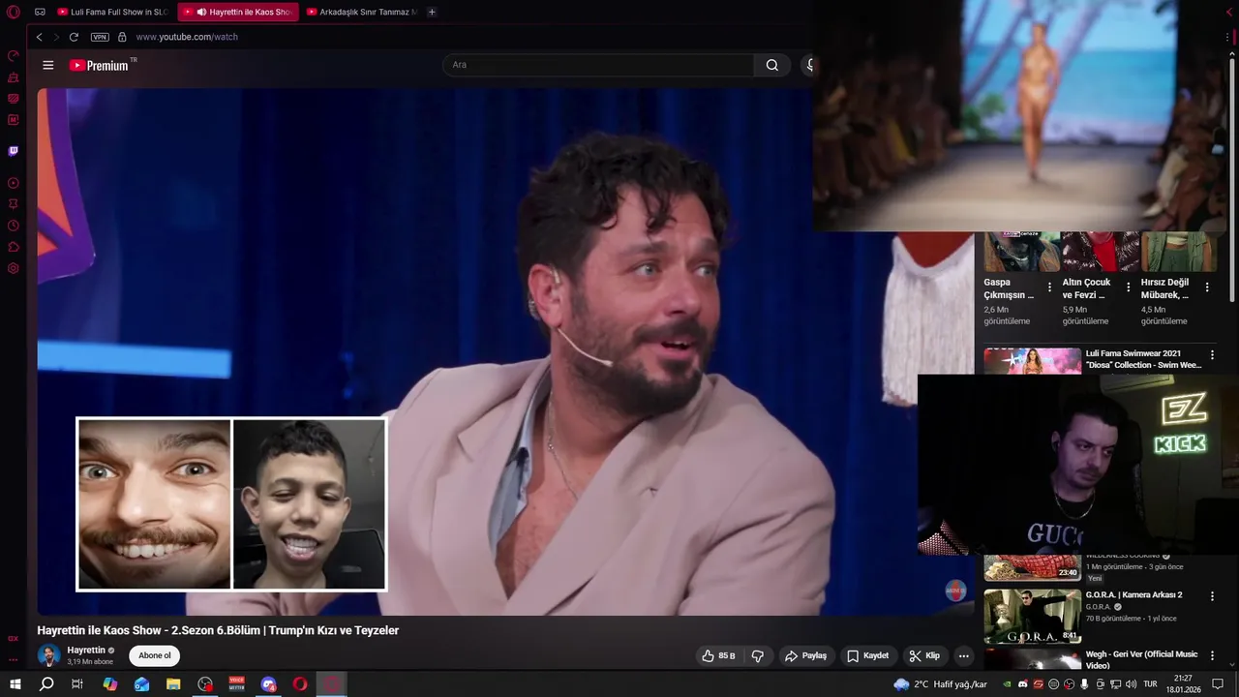This screenshot has width=1239, height=697.
Task: Open File Explorer from taskbar
Action: click(173, 684)
